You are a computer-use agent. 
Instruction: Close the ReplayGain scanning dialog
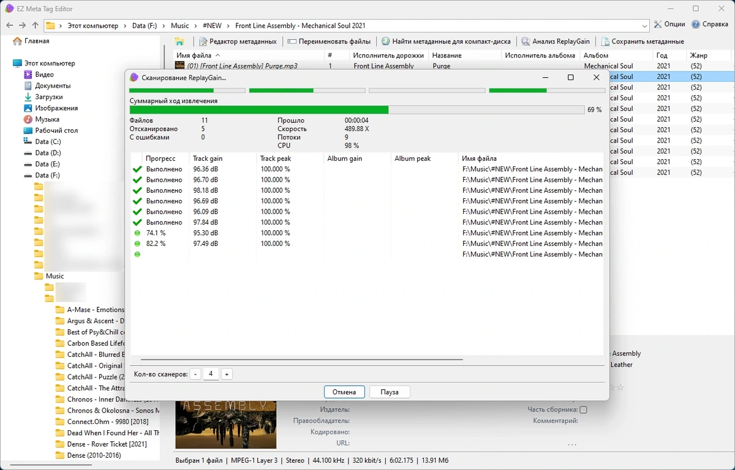pos(596,78)
